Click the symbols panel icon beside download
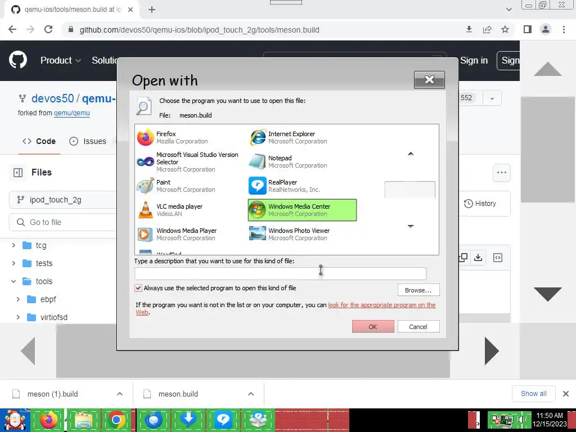The height and width of the screenshot is (432, 576). click(x=498, y=258)
